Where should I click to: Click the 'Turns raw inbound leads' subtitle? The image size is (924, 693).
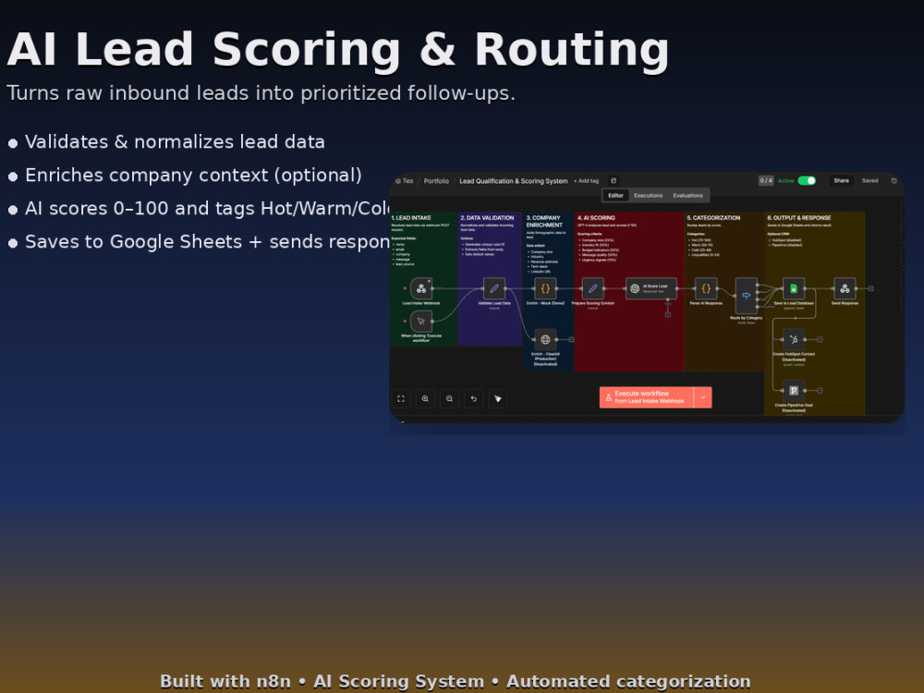pyautogui.click(x=261, y=93)
